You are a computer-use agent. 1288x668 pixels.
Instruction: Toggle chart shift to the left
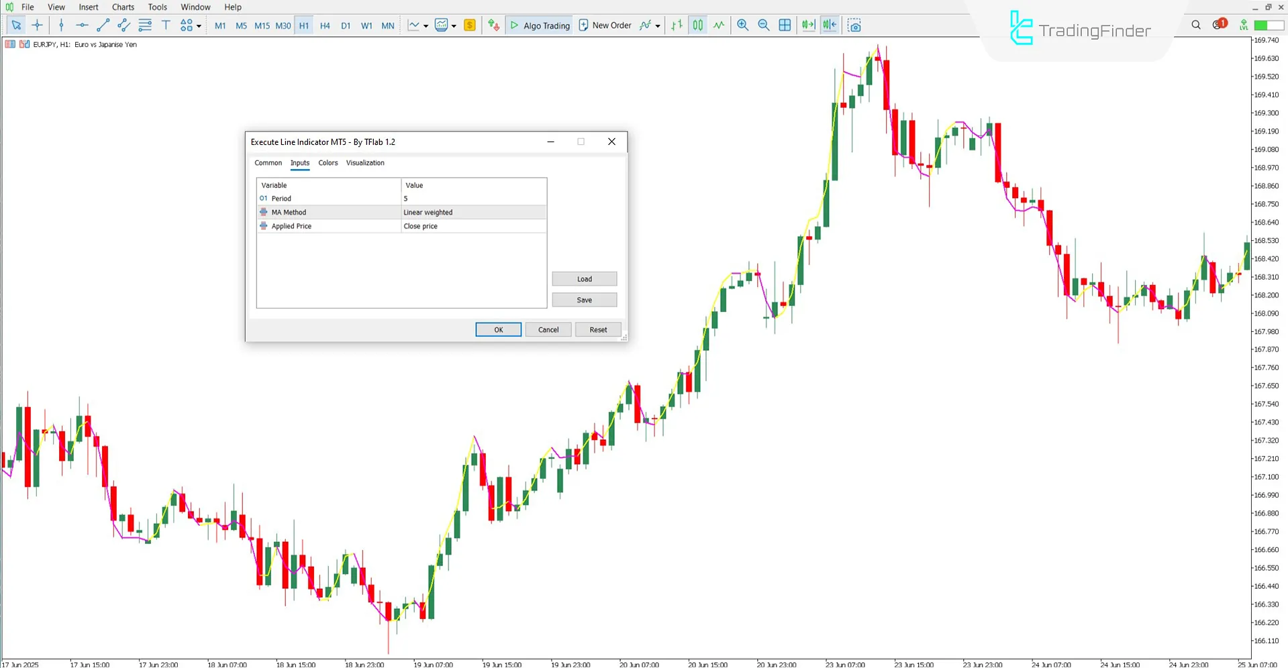(830, 25)
